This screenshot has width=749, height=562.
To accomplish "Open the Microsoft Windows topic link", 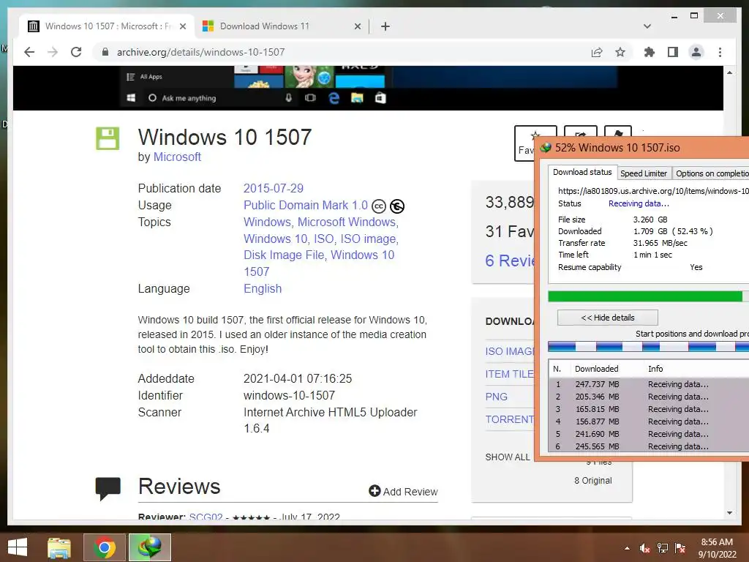I will [346, 222].
